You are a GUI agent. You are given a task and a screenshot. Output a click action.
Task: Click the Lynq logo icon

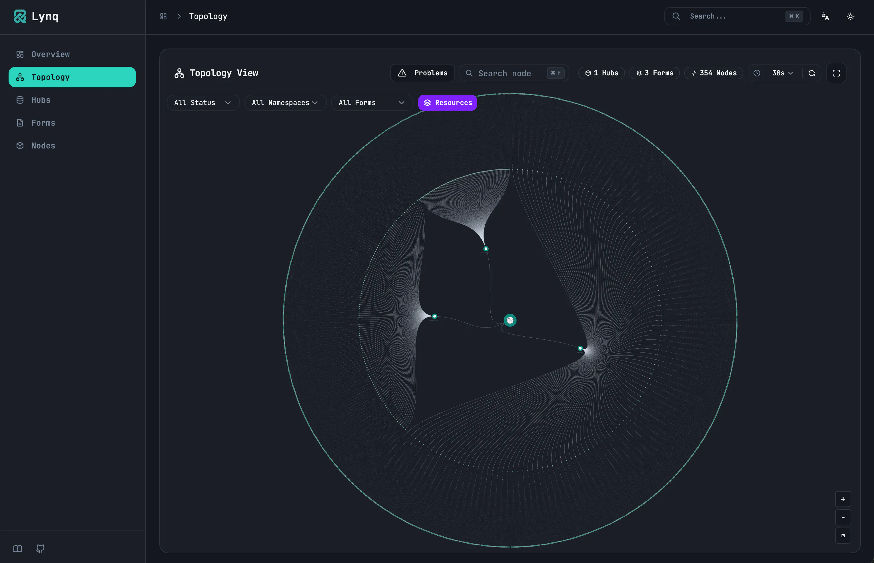coord(20,16)
